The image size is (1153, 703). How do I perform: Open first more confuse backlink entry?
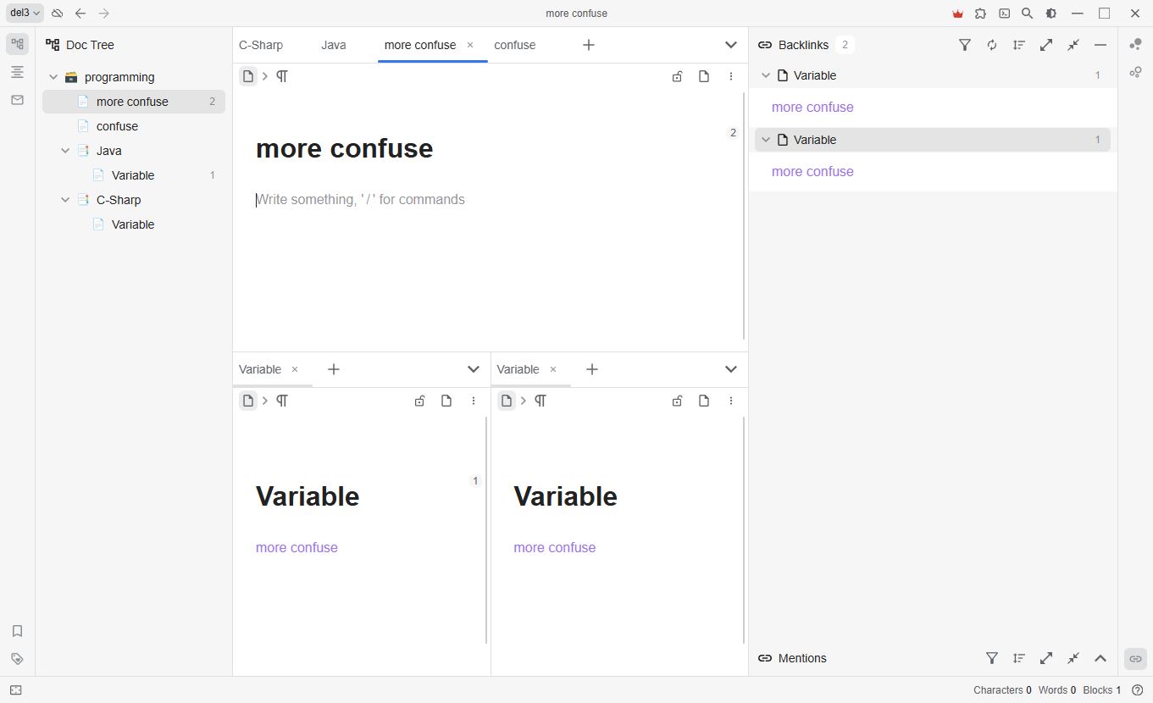812,108
